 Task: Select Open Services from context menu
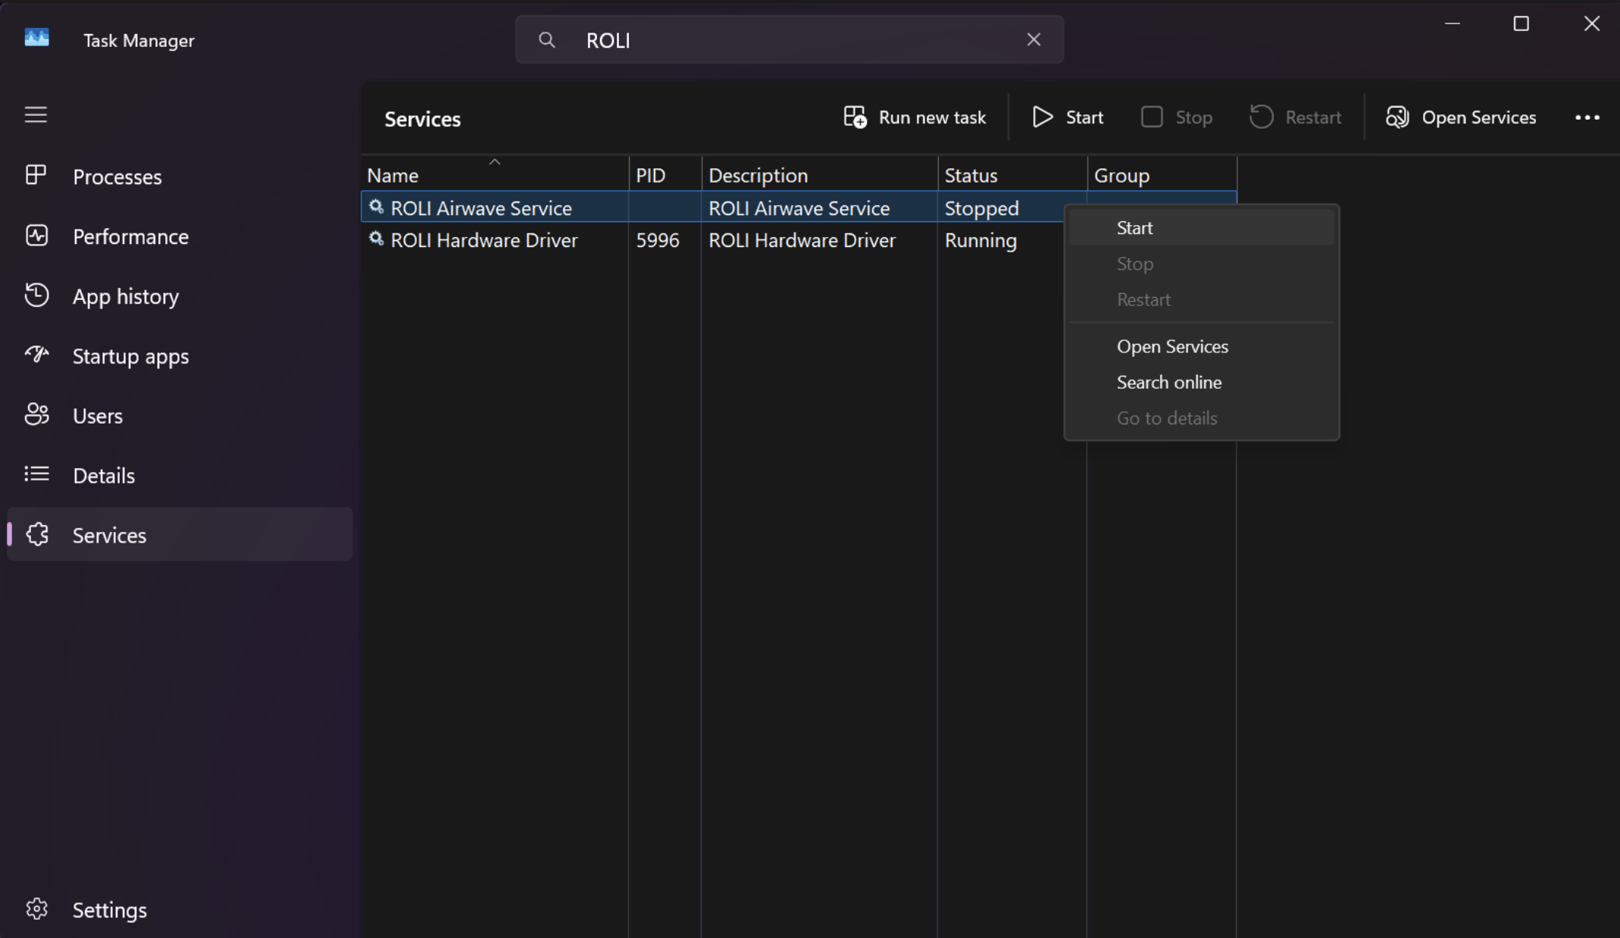tap(1171, 346)
